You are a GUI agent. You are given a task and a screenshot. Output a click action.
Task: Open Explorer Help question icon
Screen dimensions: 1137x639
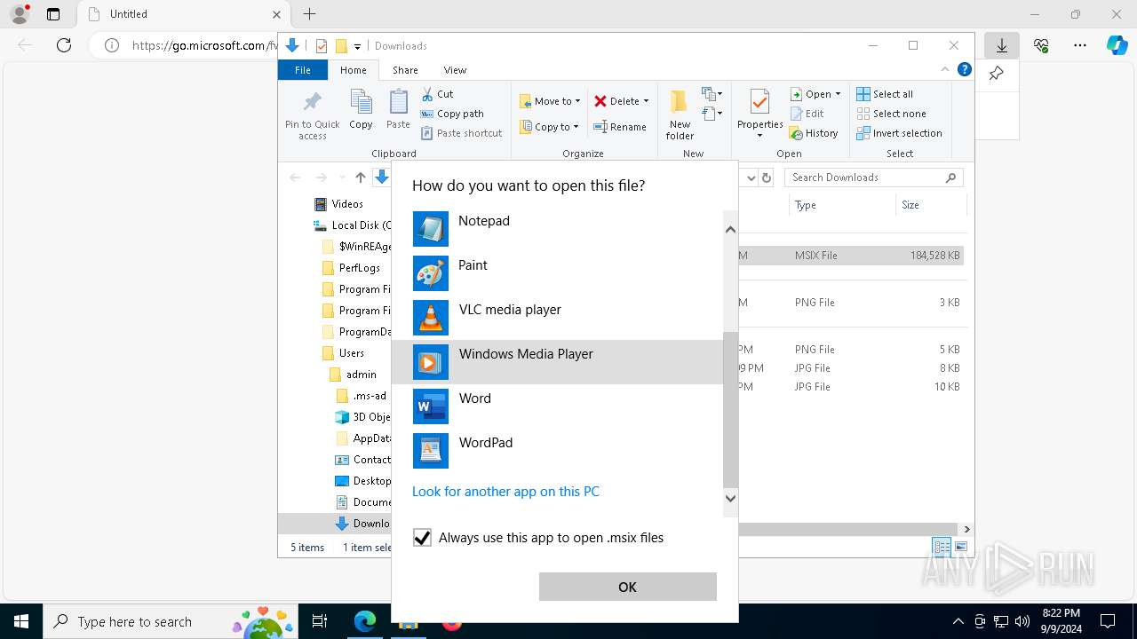pos(965,69)
